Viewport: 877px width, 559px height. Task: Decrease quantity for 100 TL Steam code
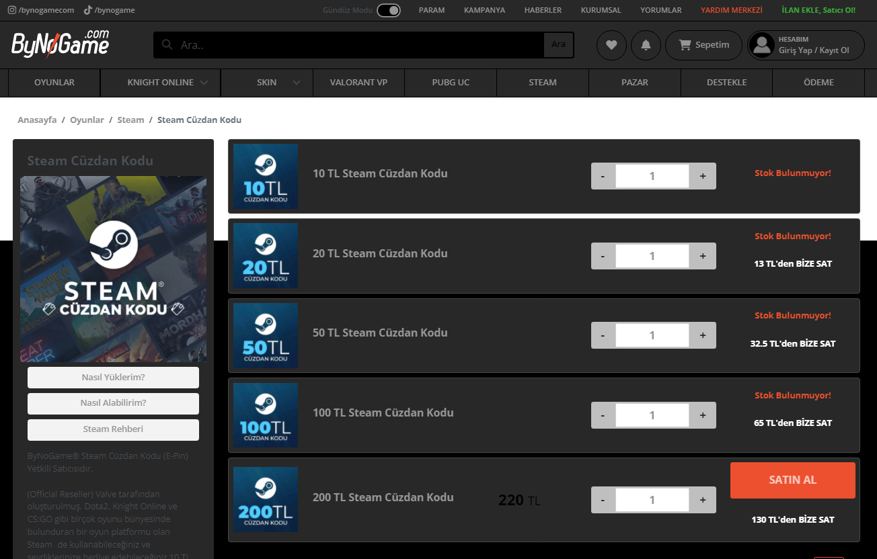pyautogui.click(x=603, y=415)
